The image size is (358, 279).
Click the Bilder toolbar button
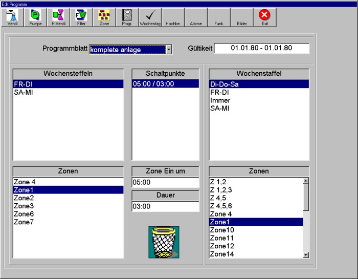click(242, 17)
